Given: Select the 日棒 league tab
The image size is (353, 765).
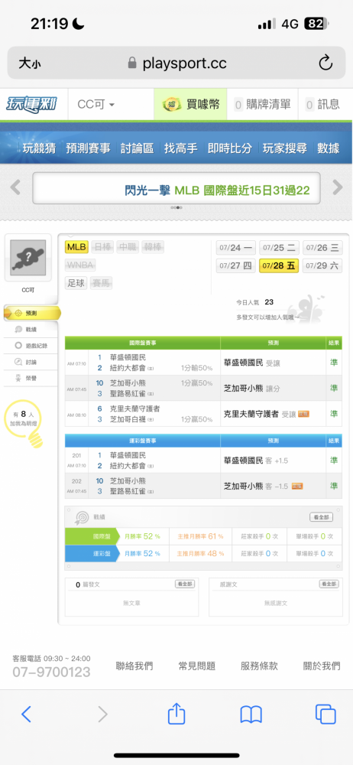Looking at the screenshot, I should 102,247.
